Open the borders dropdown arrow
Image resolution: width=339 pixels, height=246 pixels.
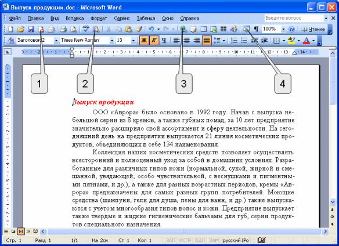coord(284,41)
